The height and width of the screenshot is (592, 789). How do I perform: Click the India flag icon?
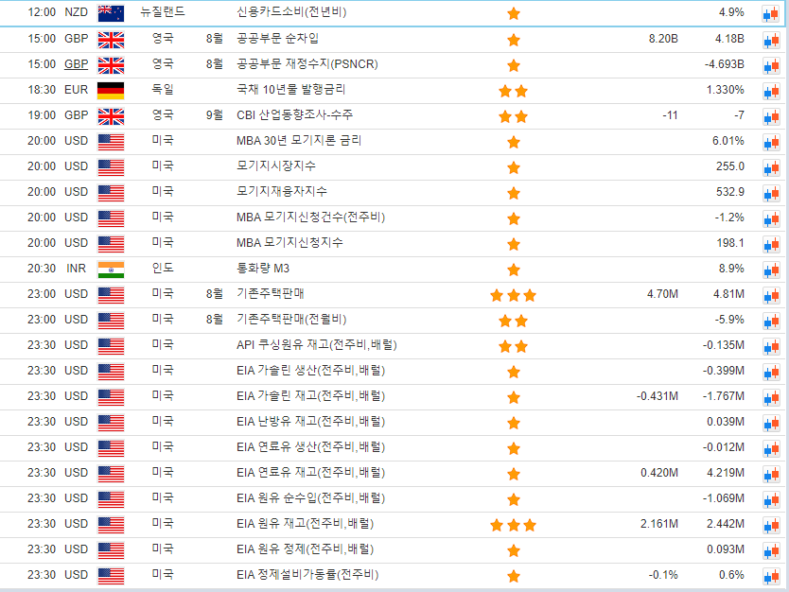coord(111,269)
